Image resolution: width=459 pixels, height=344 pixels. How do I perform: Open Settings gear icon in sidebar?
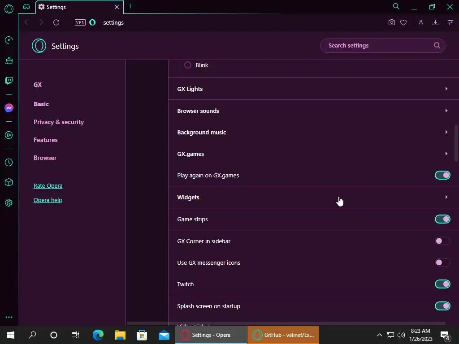[9, 203]
